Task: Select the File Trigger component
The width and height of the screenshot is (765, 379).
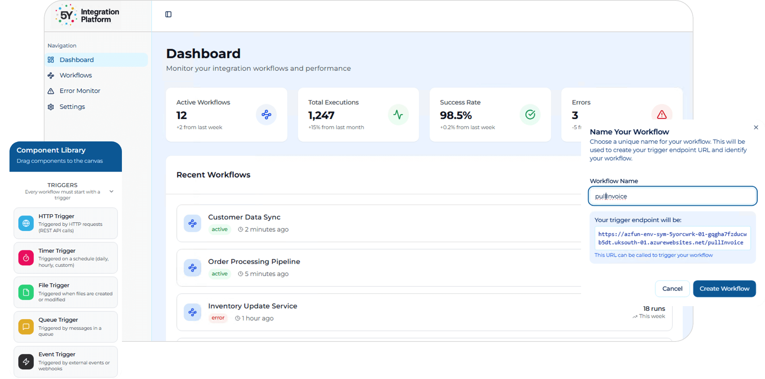Action: (66, 292)
